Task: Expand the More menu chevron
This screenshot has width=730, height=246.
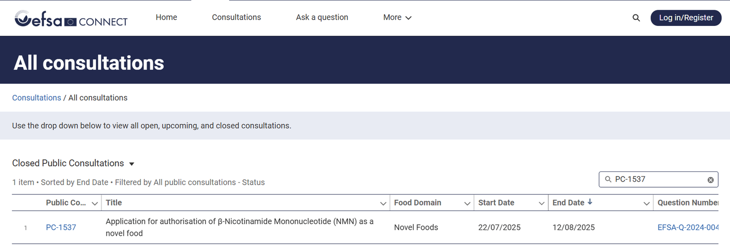Action: click(x=409, y=18)
